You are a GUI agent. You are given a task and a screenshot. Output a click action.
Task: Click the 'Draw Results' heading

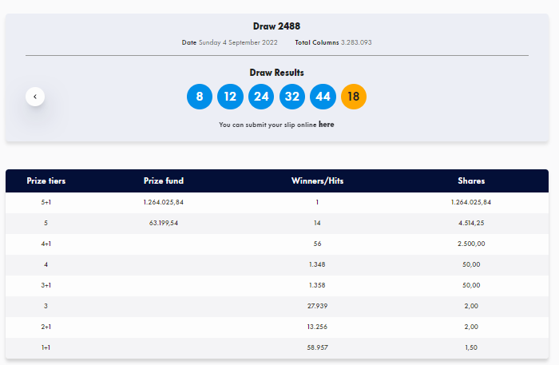click(276, 73)
